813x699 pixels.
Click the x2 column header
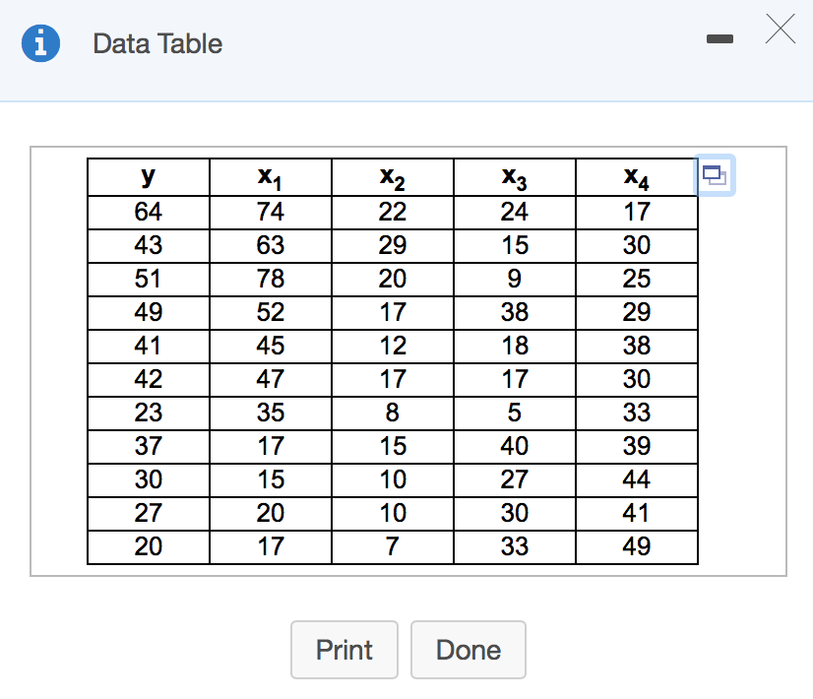(x=393, y=178)
